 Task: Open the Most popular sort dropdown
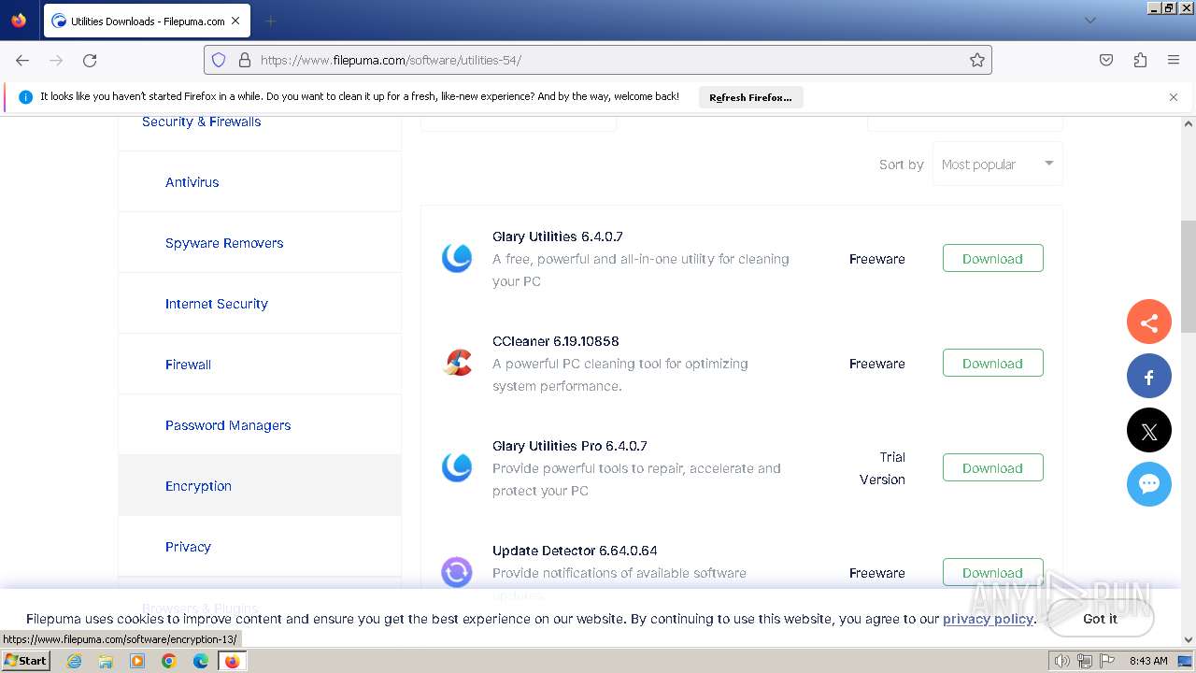click(997, 165)
